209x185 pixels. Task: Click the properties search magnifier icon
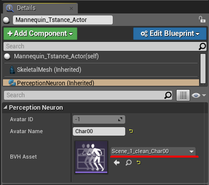pyautogui.click(x=168, y=95)
